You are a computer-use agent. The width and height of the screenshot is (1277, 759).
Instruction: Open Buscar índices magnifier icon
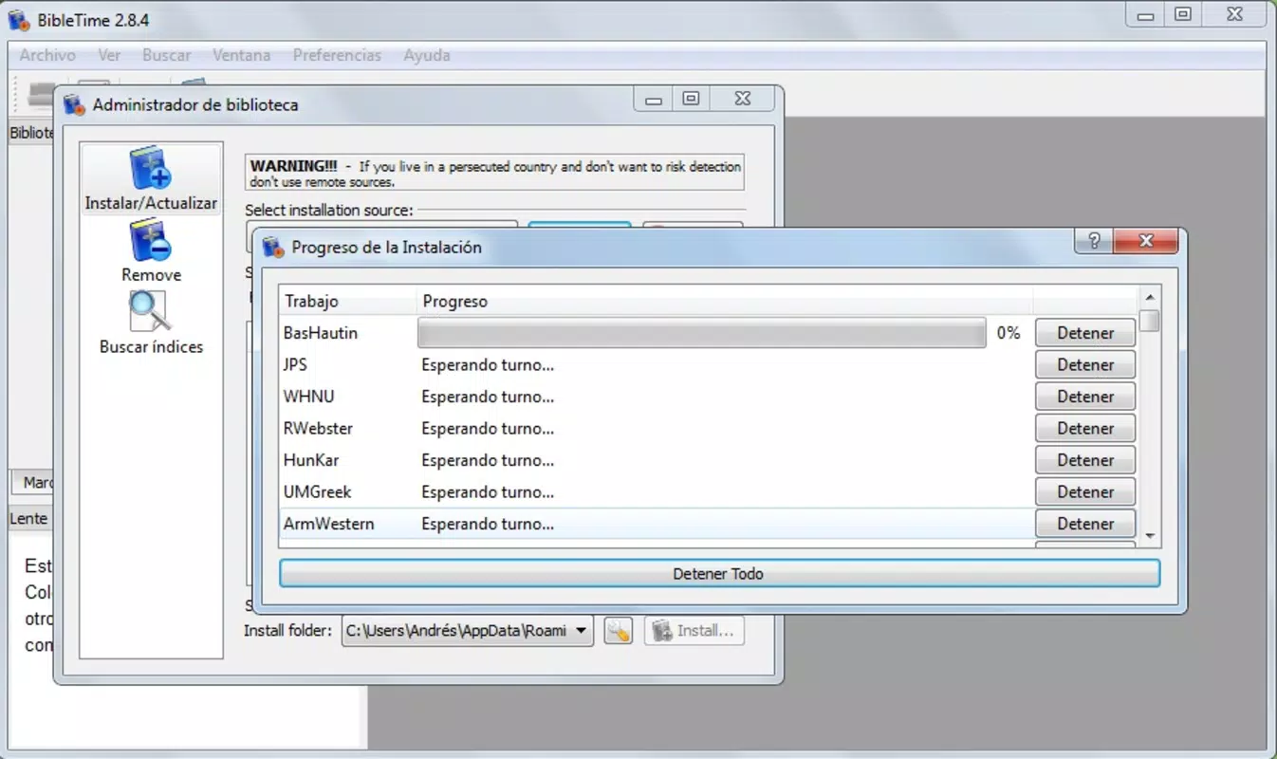pos(150,312)
